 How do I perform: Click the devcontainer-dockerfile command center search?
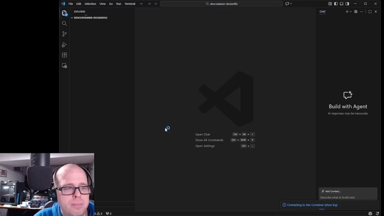click(x=221, y=4)
